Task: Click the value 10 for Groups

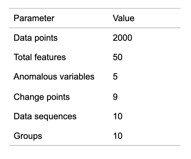Action: (x=118, y=136)
